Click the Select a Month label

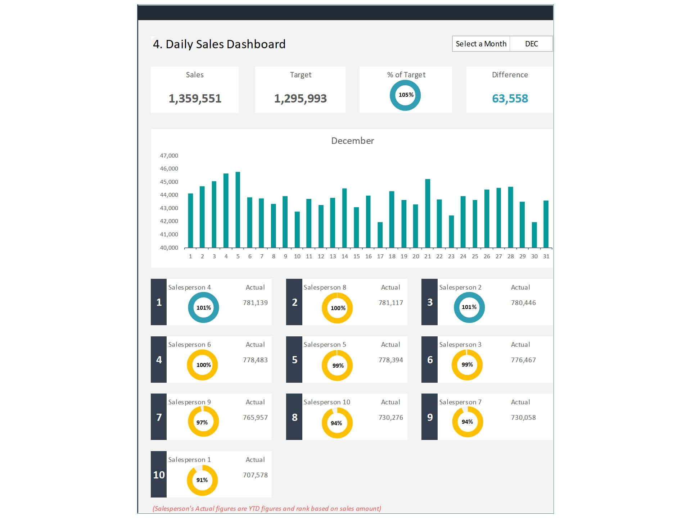click(x=481, y=44)
